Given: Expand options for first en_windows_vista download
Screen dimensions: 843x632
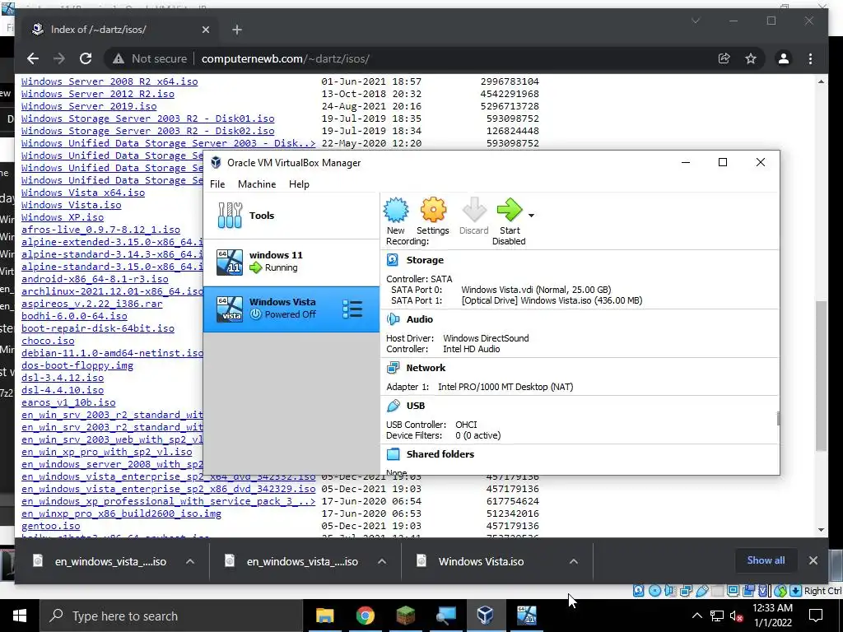Looking at the screenshot, I should tap(190, 561).
